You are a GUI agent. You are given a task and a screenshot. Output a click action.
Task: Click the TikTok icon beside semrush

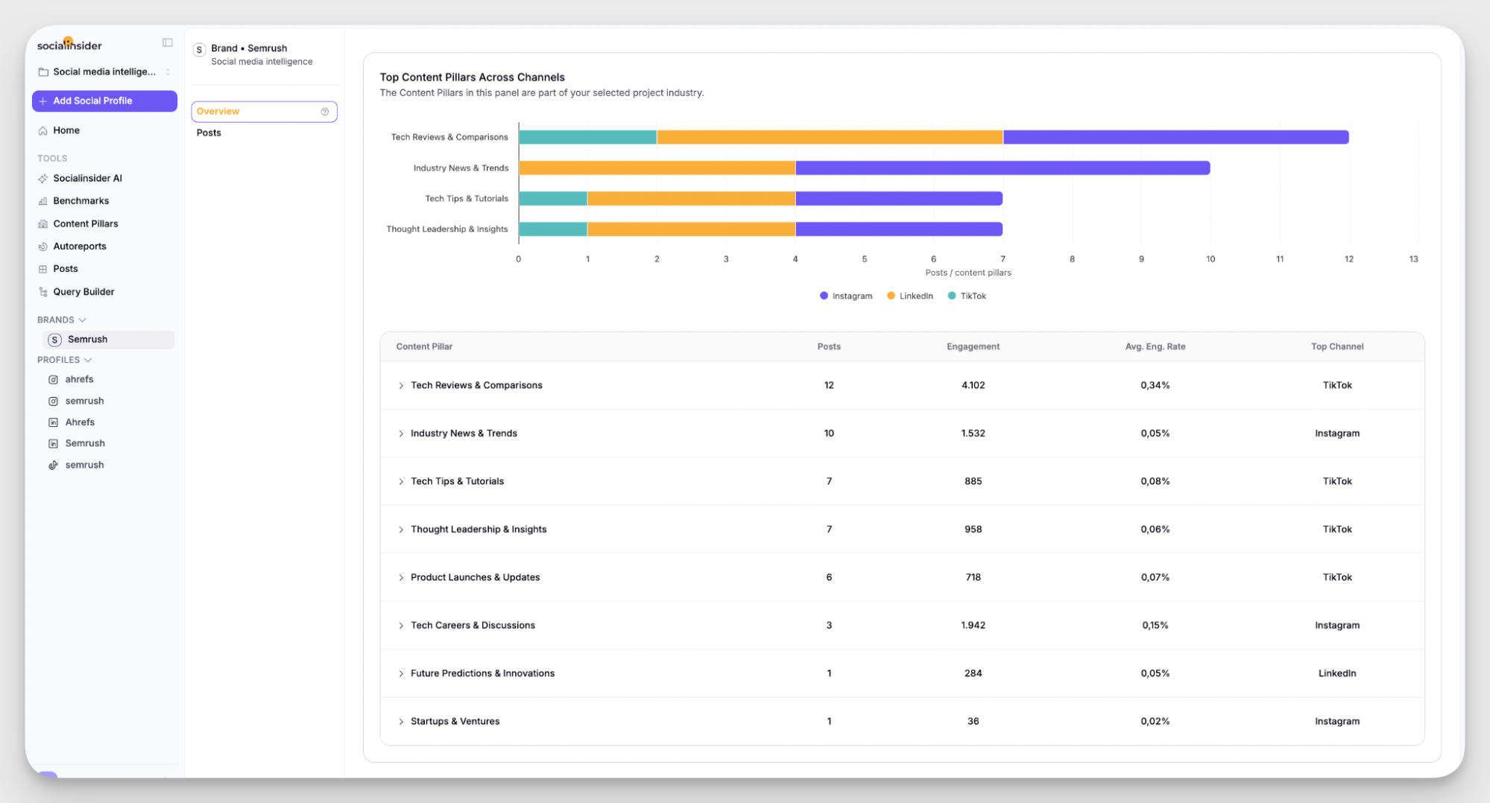pyautogui.click(x=53, y=465)
